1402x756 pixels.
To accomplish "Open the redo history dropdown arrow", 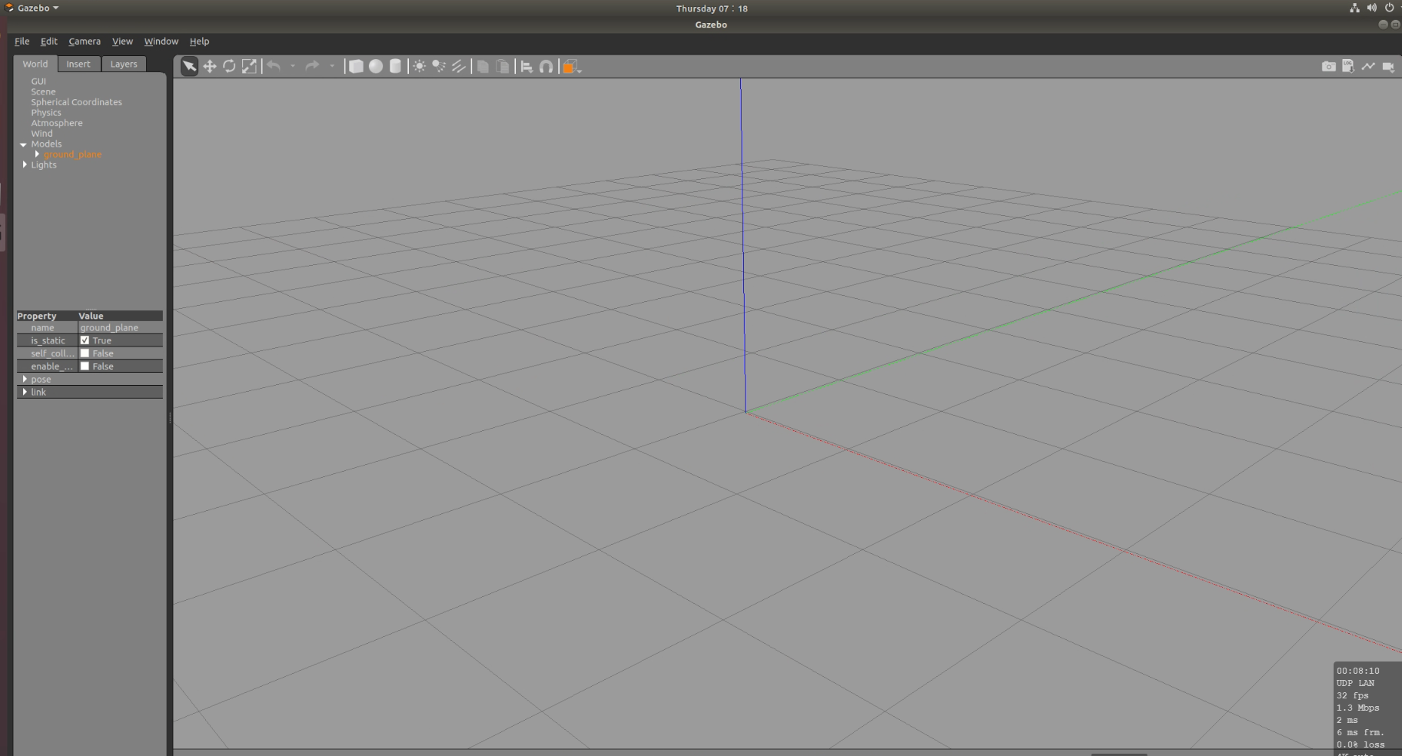I will pyautogui.click(x=332, y=66).
